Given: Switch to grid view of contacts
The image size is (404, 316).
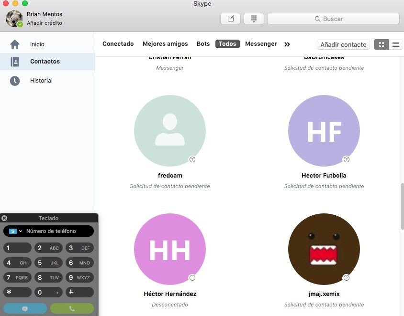Looking at the screenshot, I should 382,44.
